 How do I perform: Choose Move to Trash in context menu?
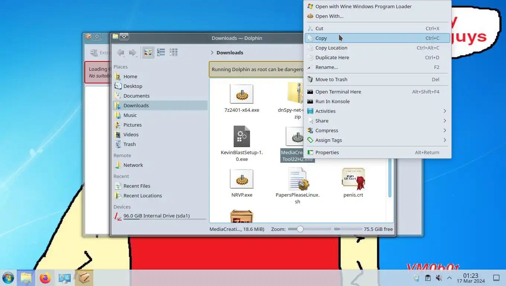coord(377,79)
